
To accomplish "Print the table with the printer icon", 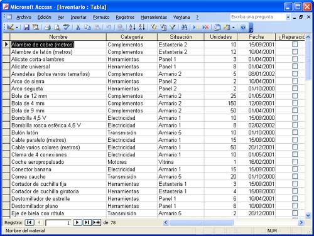I will (x=48, y=27).
